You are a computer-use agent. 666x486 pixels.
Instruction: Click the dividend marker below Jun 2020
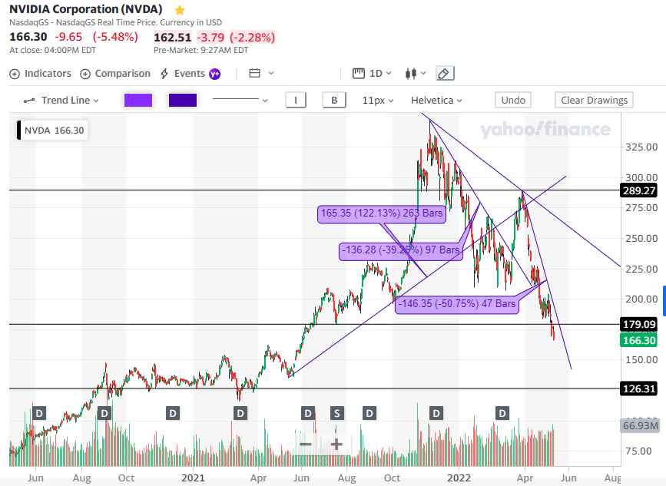tap(39, 413)
